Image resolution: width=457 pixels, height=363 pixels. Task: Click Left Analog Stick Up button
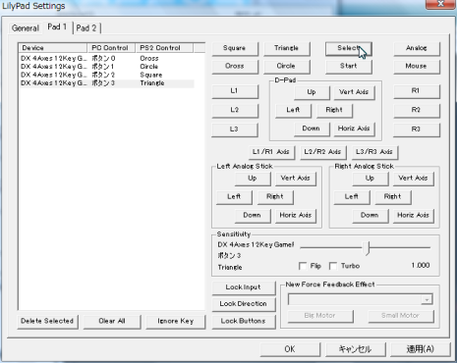click(253, 179)
